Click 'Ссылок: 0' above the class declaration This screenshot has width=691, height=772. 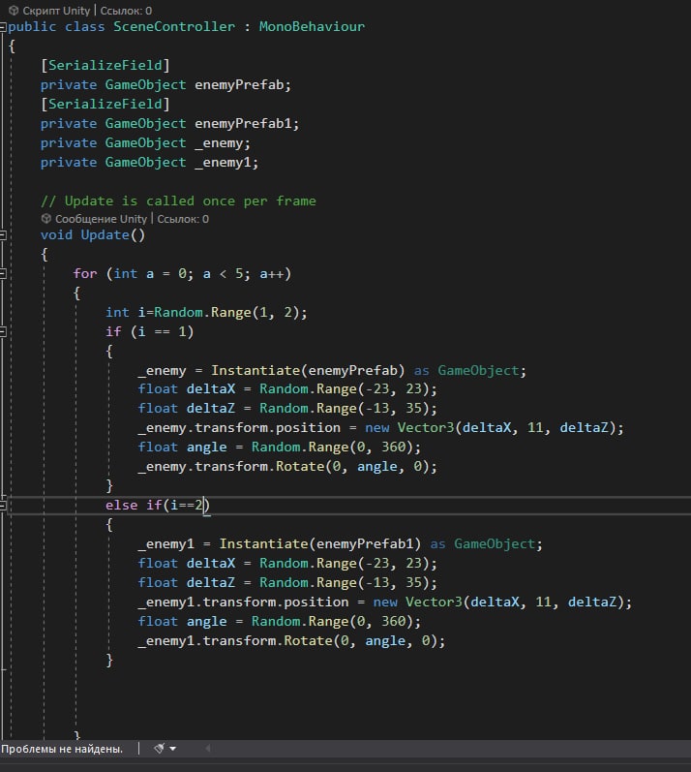[126, 11]
